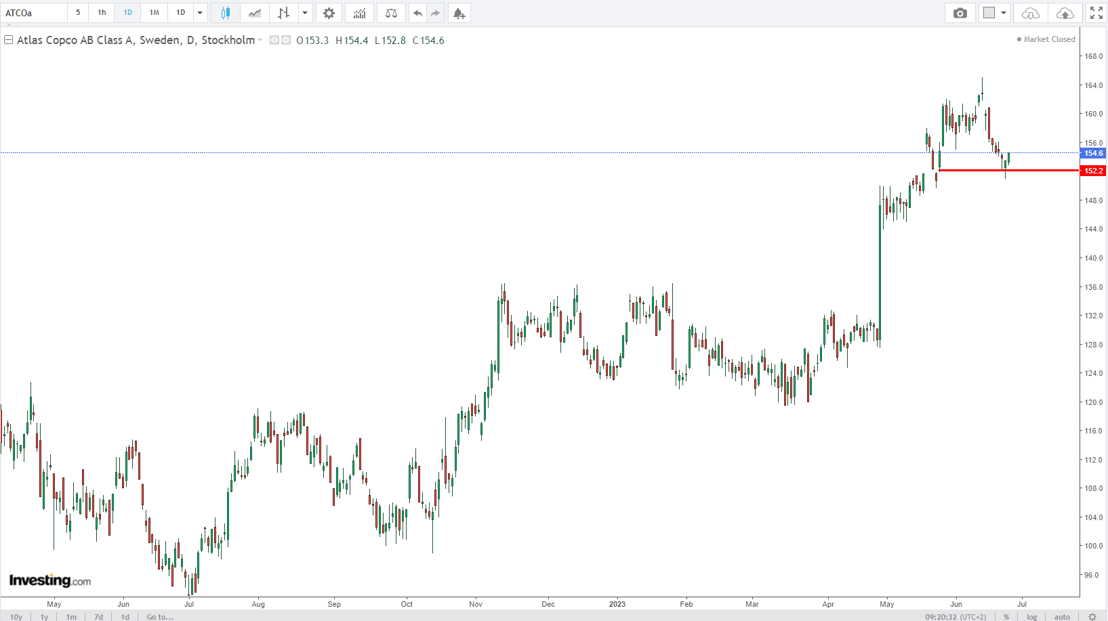The image size is (1108, 621).
Task: Save the chart to the cloud
Action: [1065, 13]
